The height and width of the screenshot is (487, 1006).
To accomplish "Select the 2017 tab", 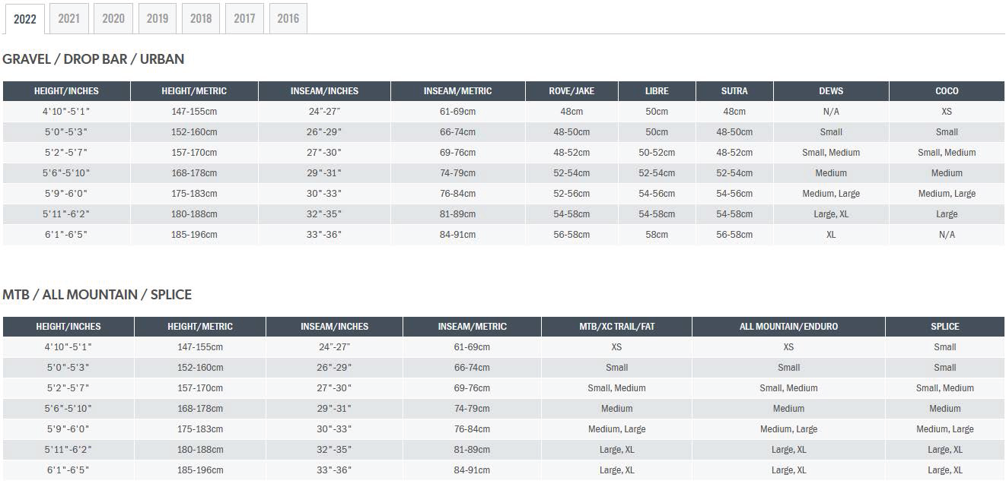I will coord(244,18).
